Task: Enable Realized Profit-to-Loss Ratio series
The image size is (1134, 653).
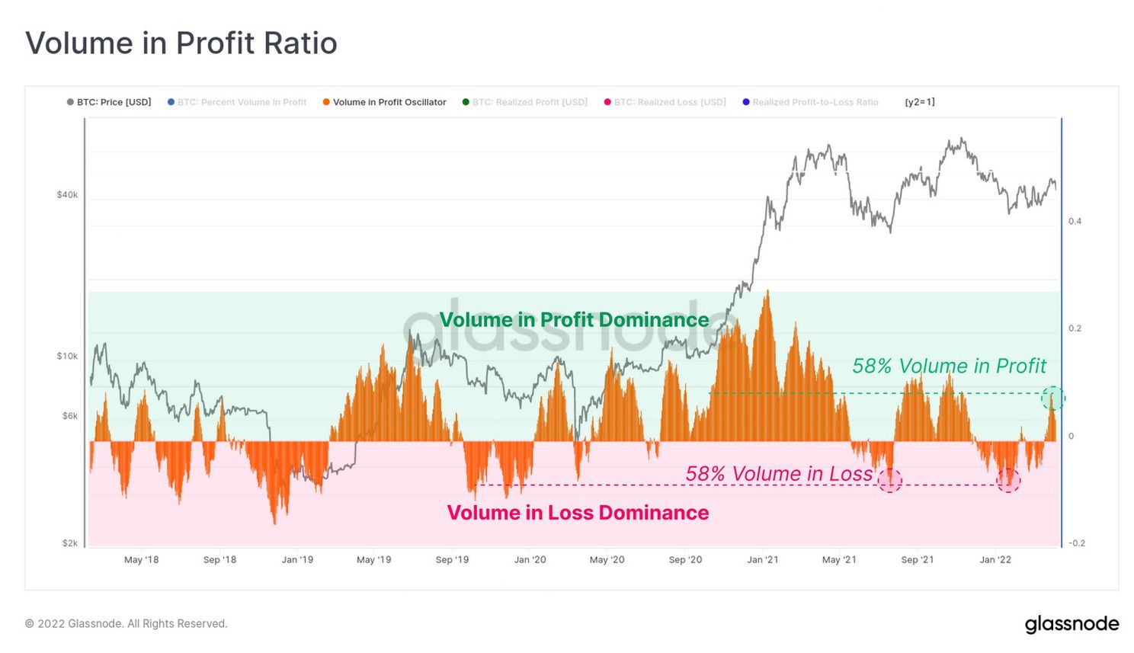Action: coord(810,102)
